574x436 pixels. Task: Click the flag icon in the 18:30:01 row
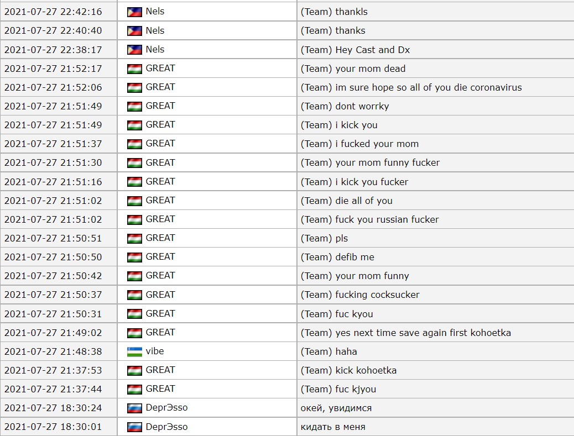pos(134,427)
